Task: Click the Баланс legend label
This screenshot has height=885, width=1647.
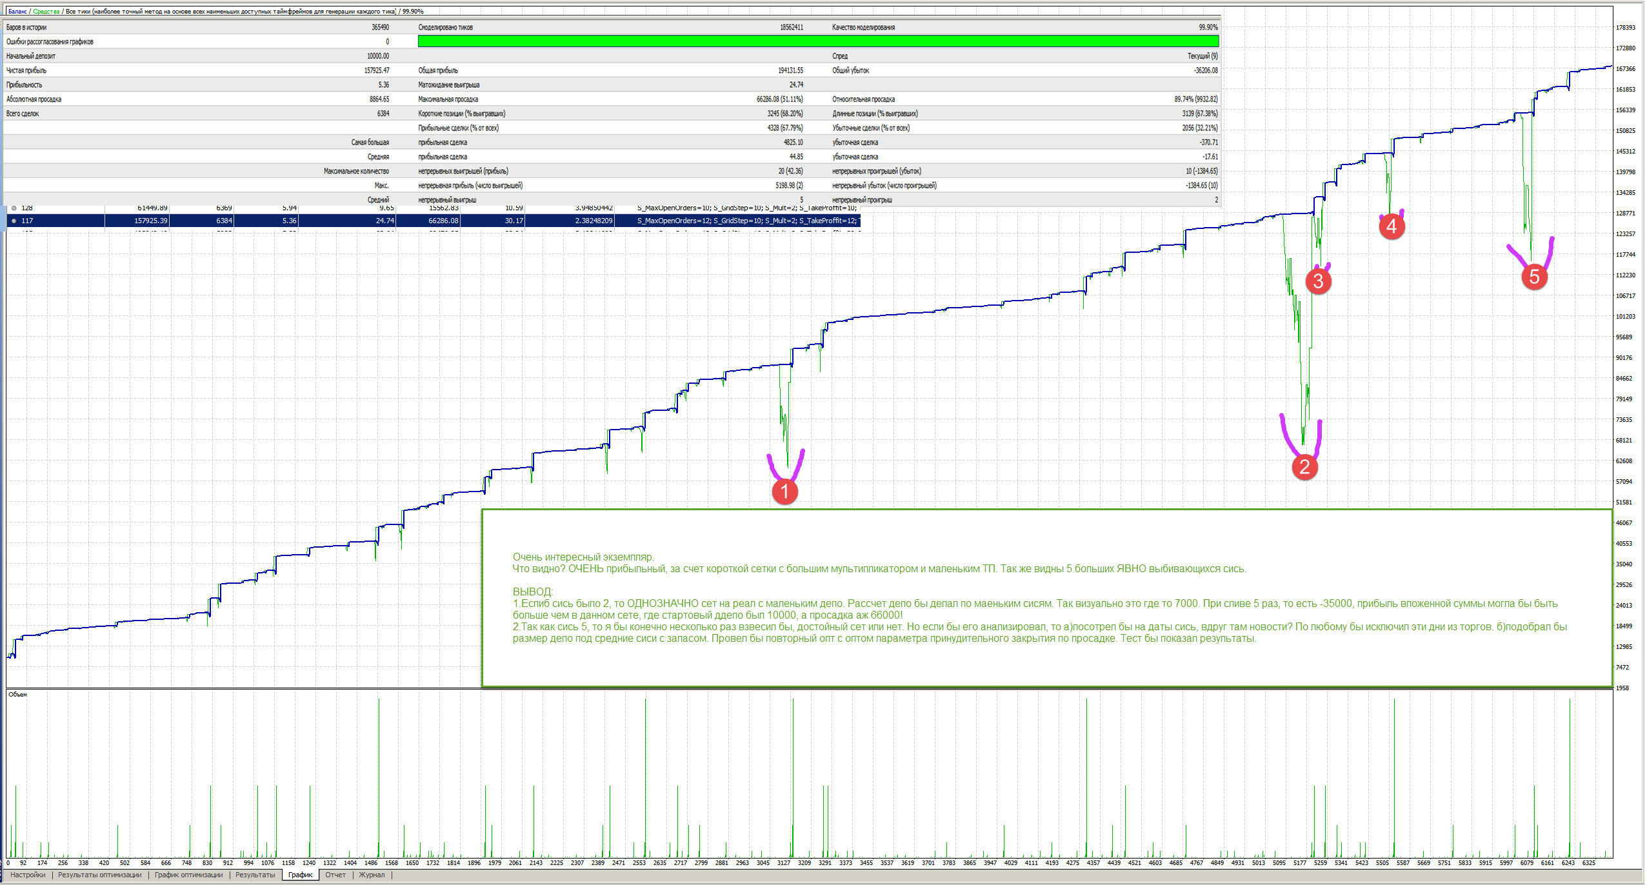Action: point(17,12)
